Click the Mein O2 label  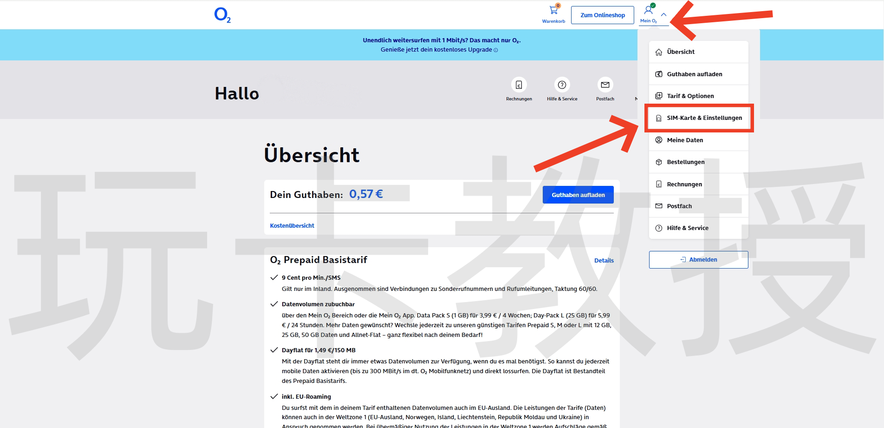tap(649, 21)
